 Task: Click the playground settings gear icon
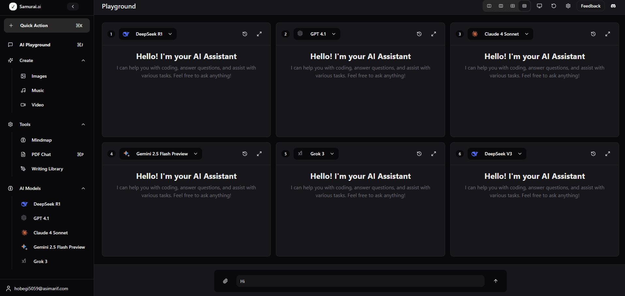(568, 6)
